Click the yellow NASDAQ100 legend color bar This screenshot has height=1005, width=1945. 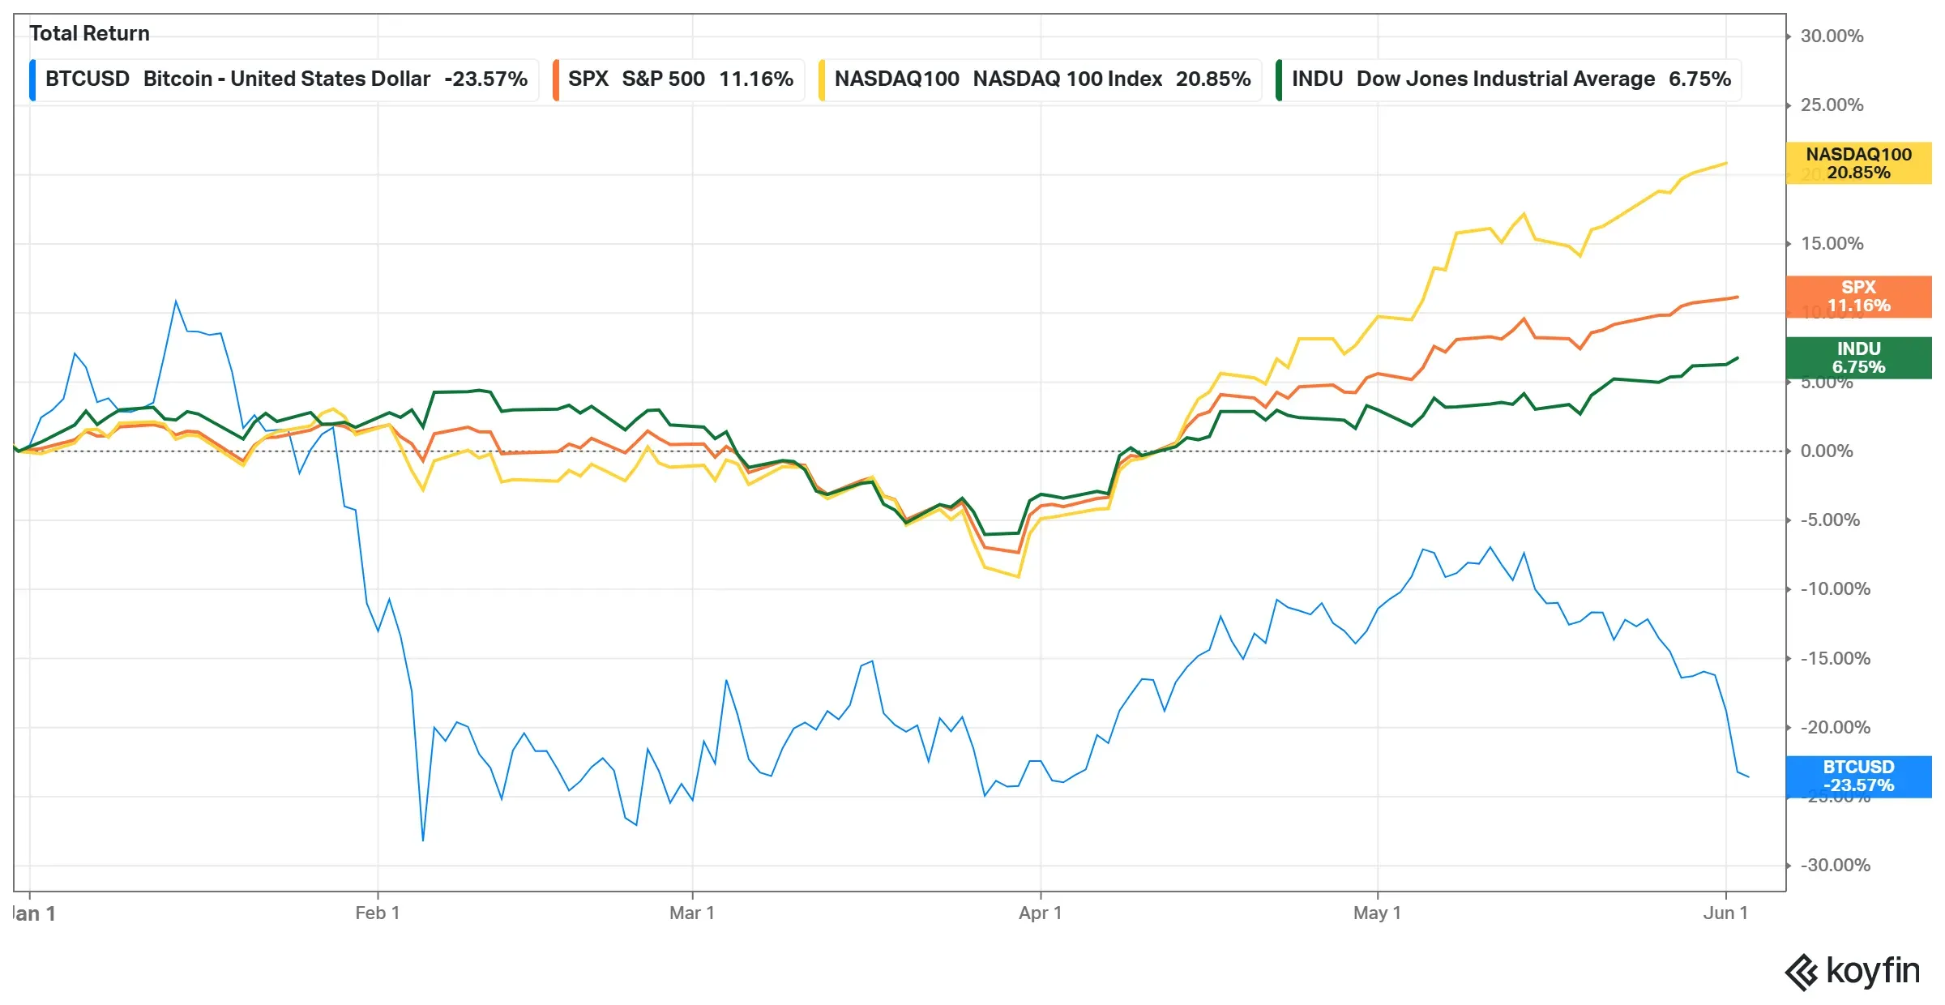tap(822, 79)
